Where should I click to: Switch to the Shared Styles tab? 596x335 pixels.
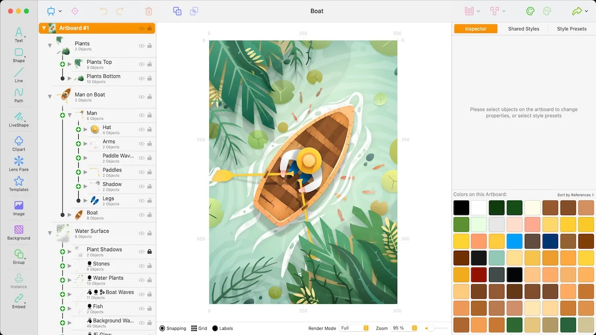523,29
